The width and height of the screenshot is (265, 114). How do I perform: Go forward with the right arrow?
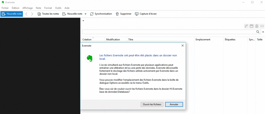[32, 14]
